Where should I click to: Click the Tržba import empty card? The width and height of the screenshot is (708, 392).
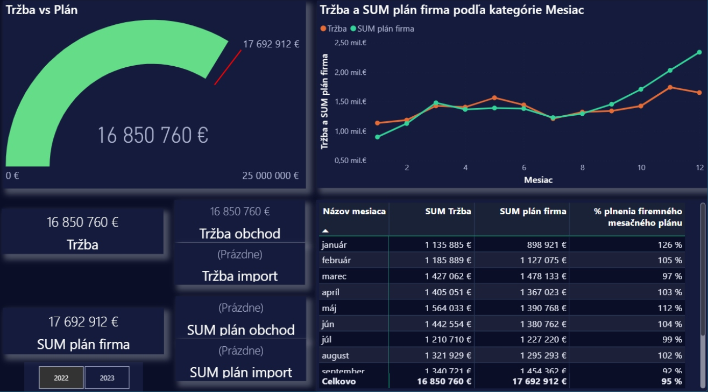pos(240,265)
